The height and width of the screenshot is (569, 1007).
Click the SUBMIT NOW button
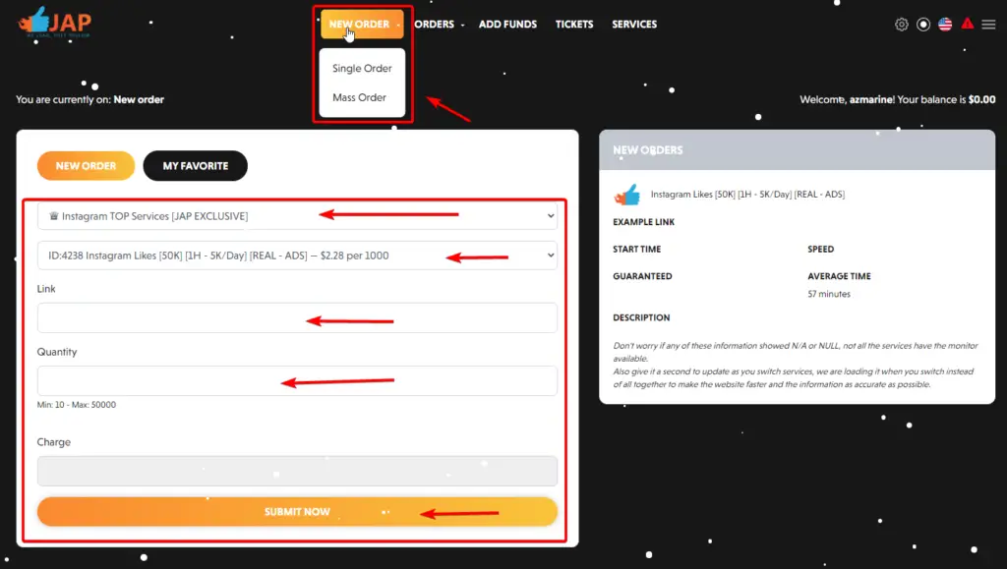(297, 512)
